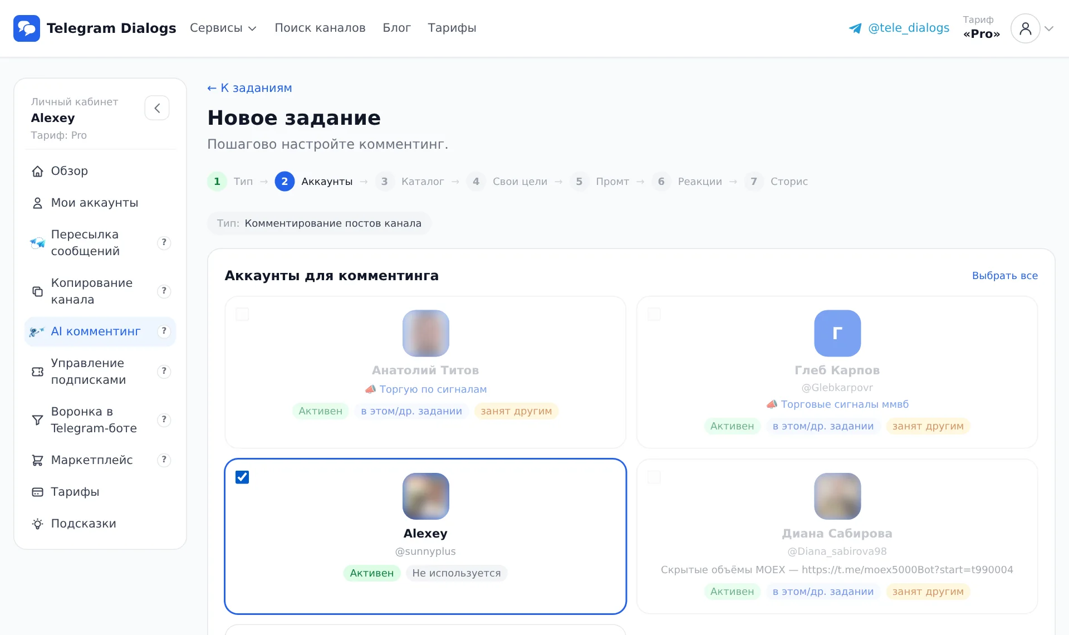1069x635 pixels.
Task: Open the Блог page
Action: click(396, 28)
